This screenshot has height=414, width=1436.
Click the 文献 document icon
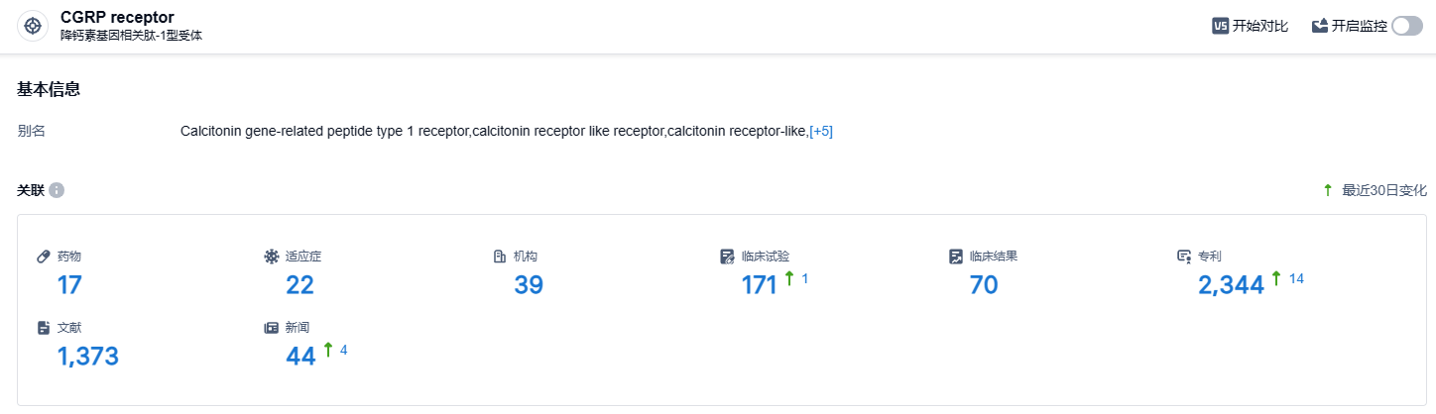coord(43,328)
